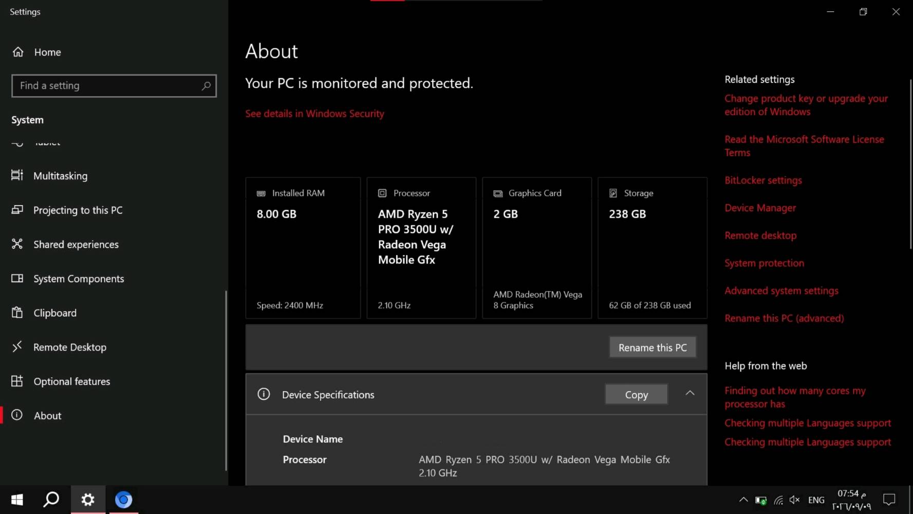Open the notification action center
This screenshot has height=514, width=913.
889,500
